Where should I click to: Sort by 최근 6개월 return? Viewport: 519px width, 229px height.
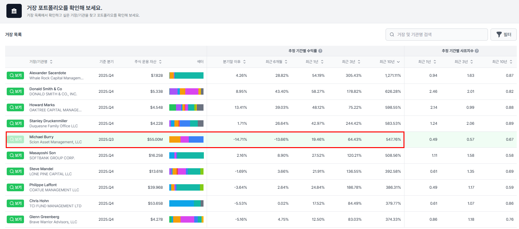coord(277,62)
